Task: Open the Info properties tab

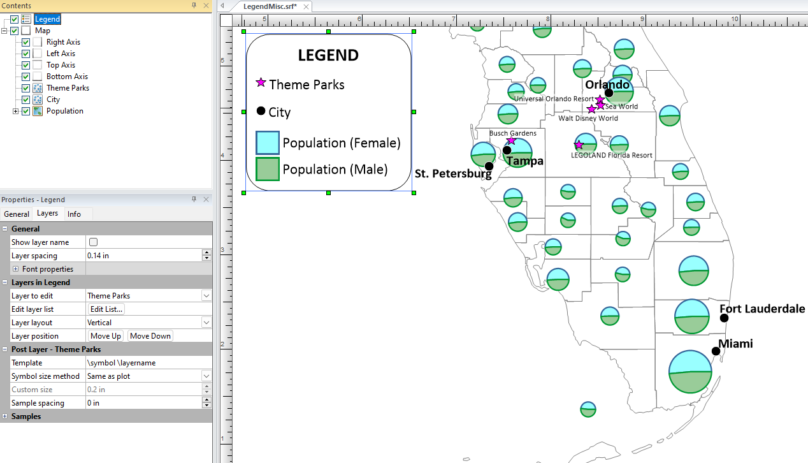Action: pos(74,214)
